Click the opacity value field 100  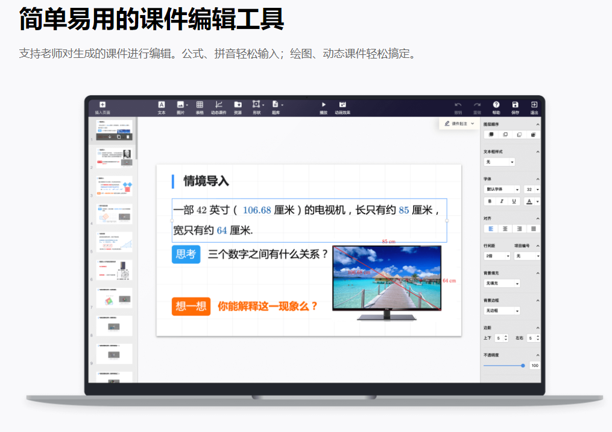535,366
